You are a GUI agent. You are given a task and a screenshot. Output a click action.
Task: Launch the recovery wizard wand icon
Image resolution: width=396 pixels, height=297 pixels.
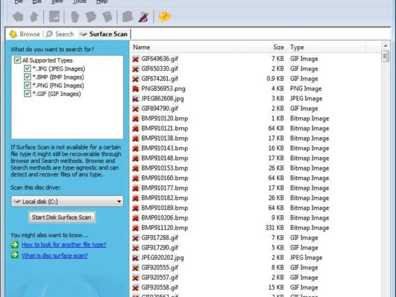(144, 17)
